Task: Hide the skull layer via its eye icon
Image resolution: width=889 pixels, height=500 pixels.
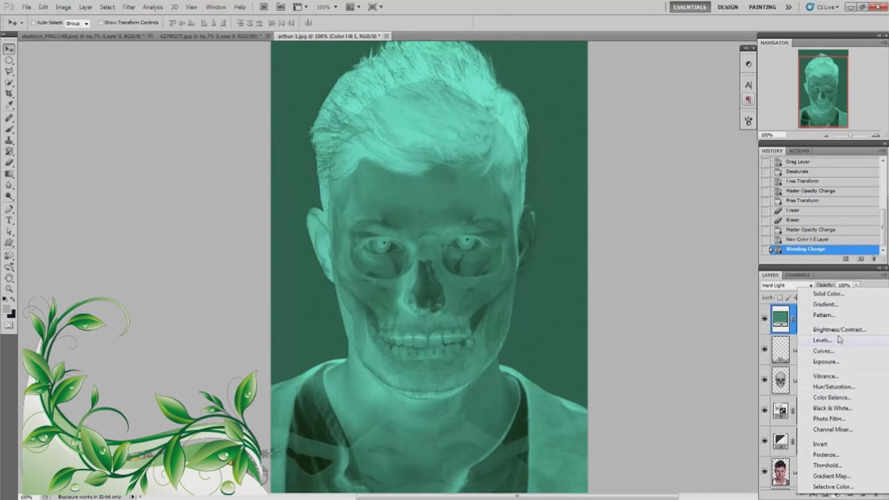Action: tap(765, 380)
